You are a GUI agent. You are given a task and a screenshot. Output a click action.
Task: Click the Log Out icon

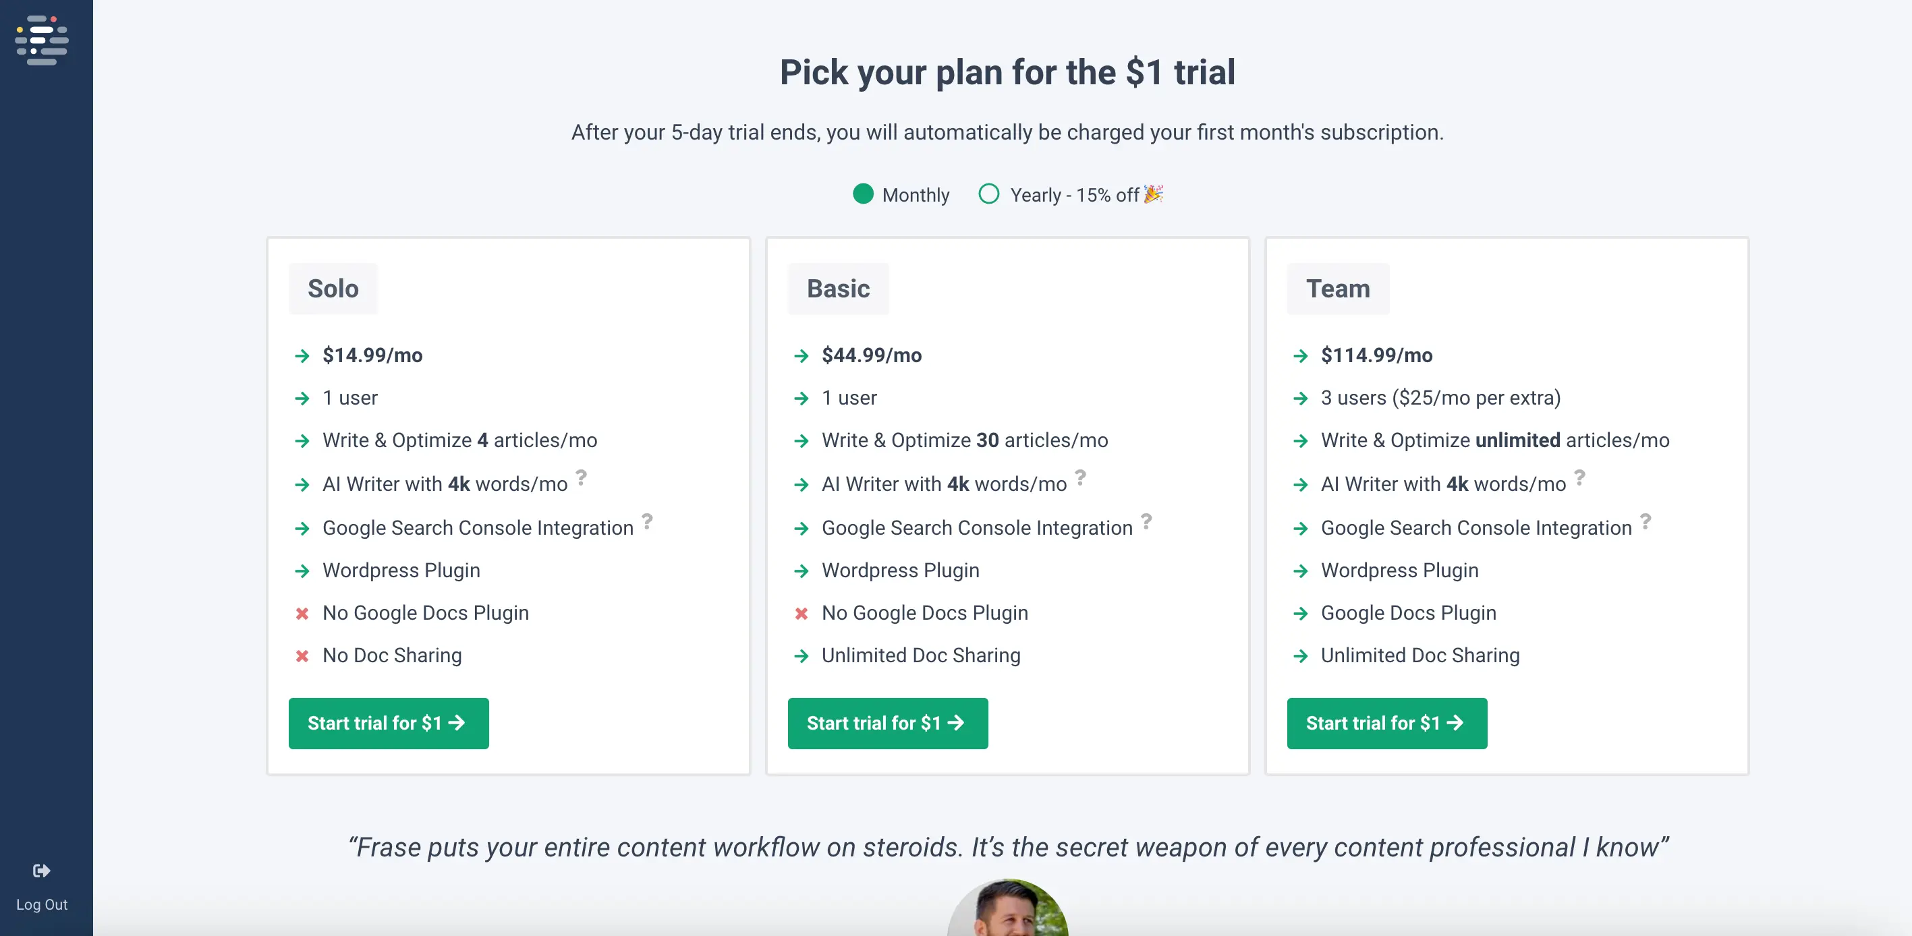[x=42, y=870]
